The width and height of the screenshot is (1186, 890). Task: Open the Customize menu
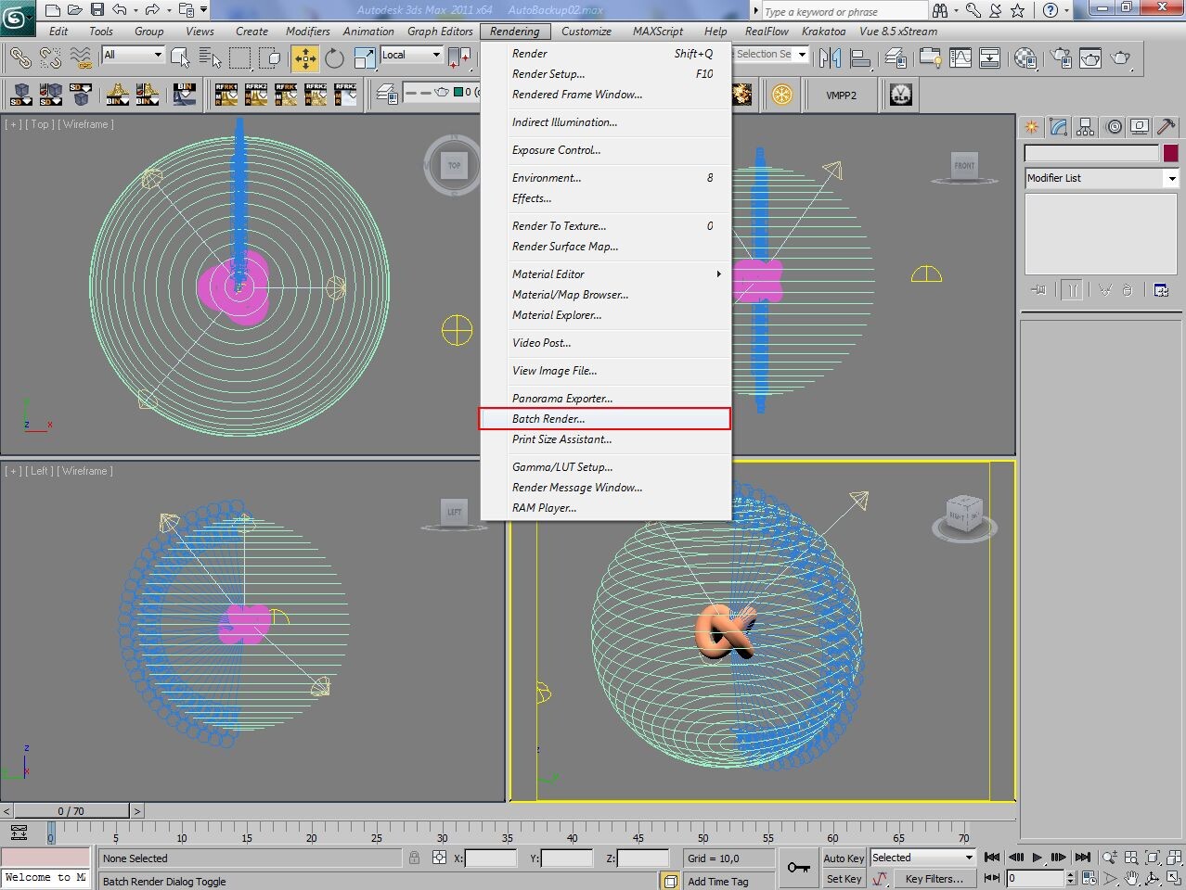(x=587, y=31)
